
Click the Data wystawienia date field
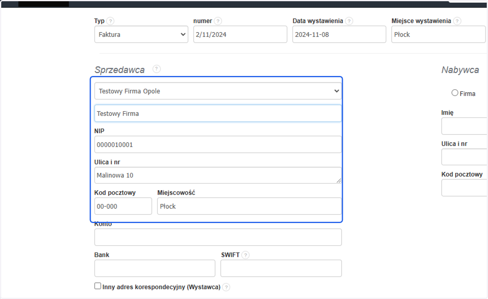pyautogui.click(x=339, y=35)
